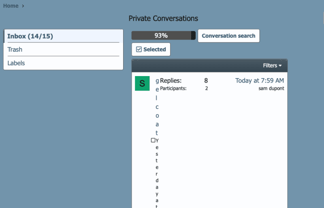Open the Labels section
This screenshot has height=208, width=324.
coord(16,63)
